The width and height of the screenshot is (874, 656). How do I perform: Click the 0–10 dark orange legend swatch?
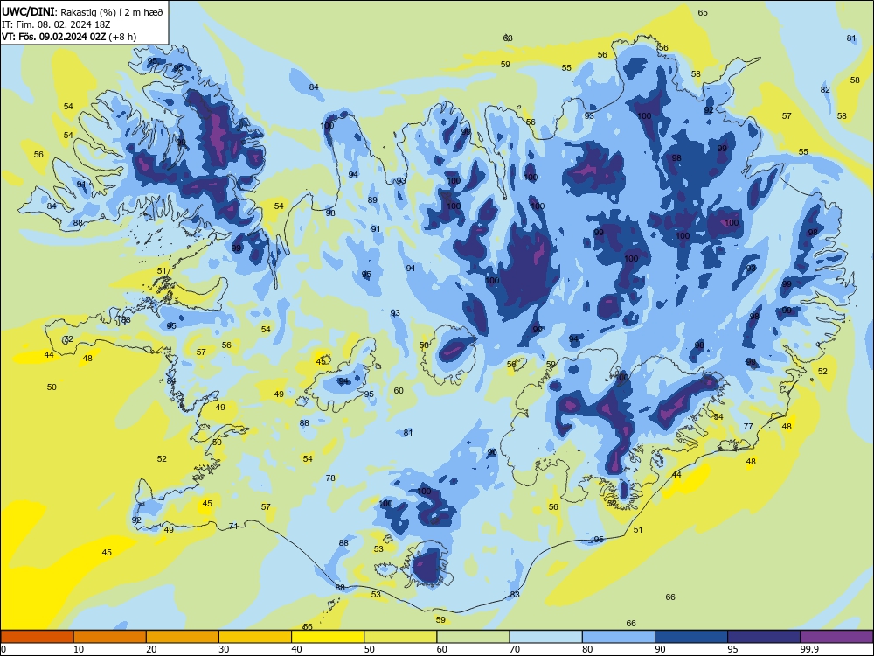(37, 637)
